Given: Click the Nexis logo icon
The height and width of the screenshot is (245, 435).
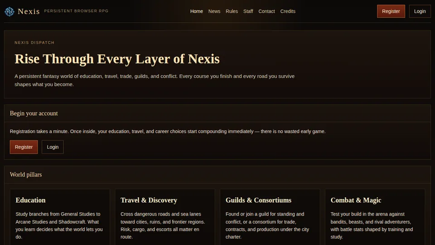Looking at the screenshot, I should [x=10, y=11].
